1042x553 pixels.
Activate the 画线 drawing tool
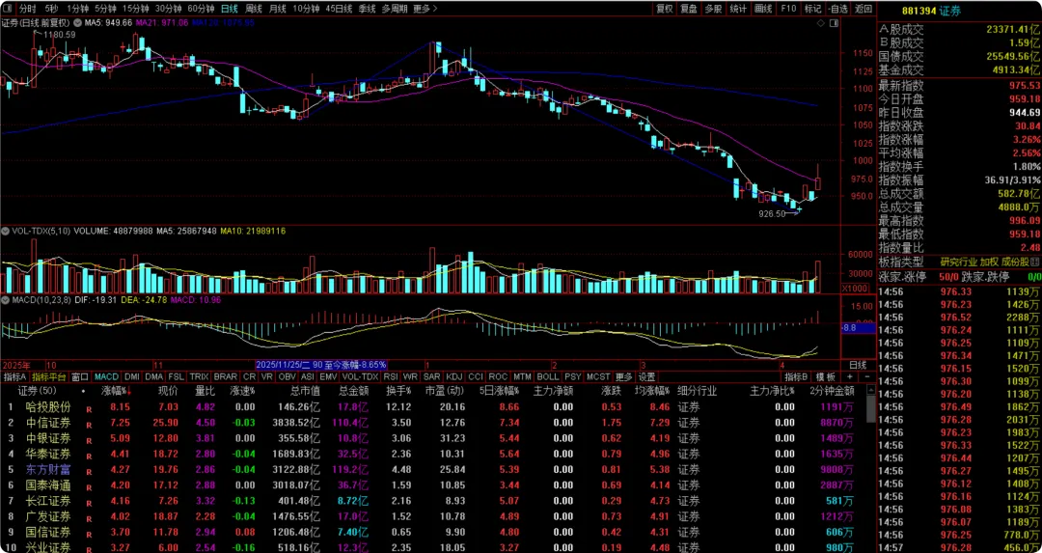763,9
